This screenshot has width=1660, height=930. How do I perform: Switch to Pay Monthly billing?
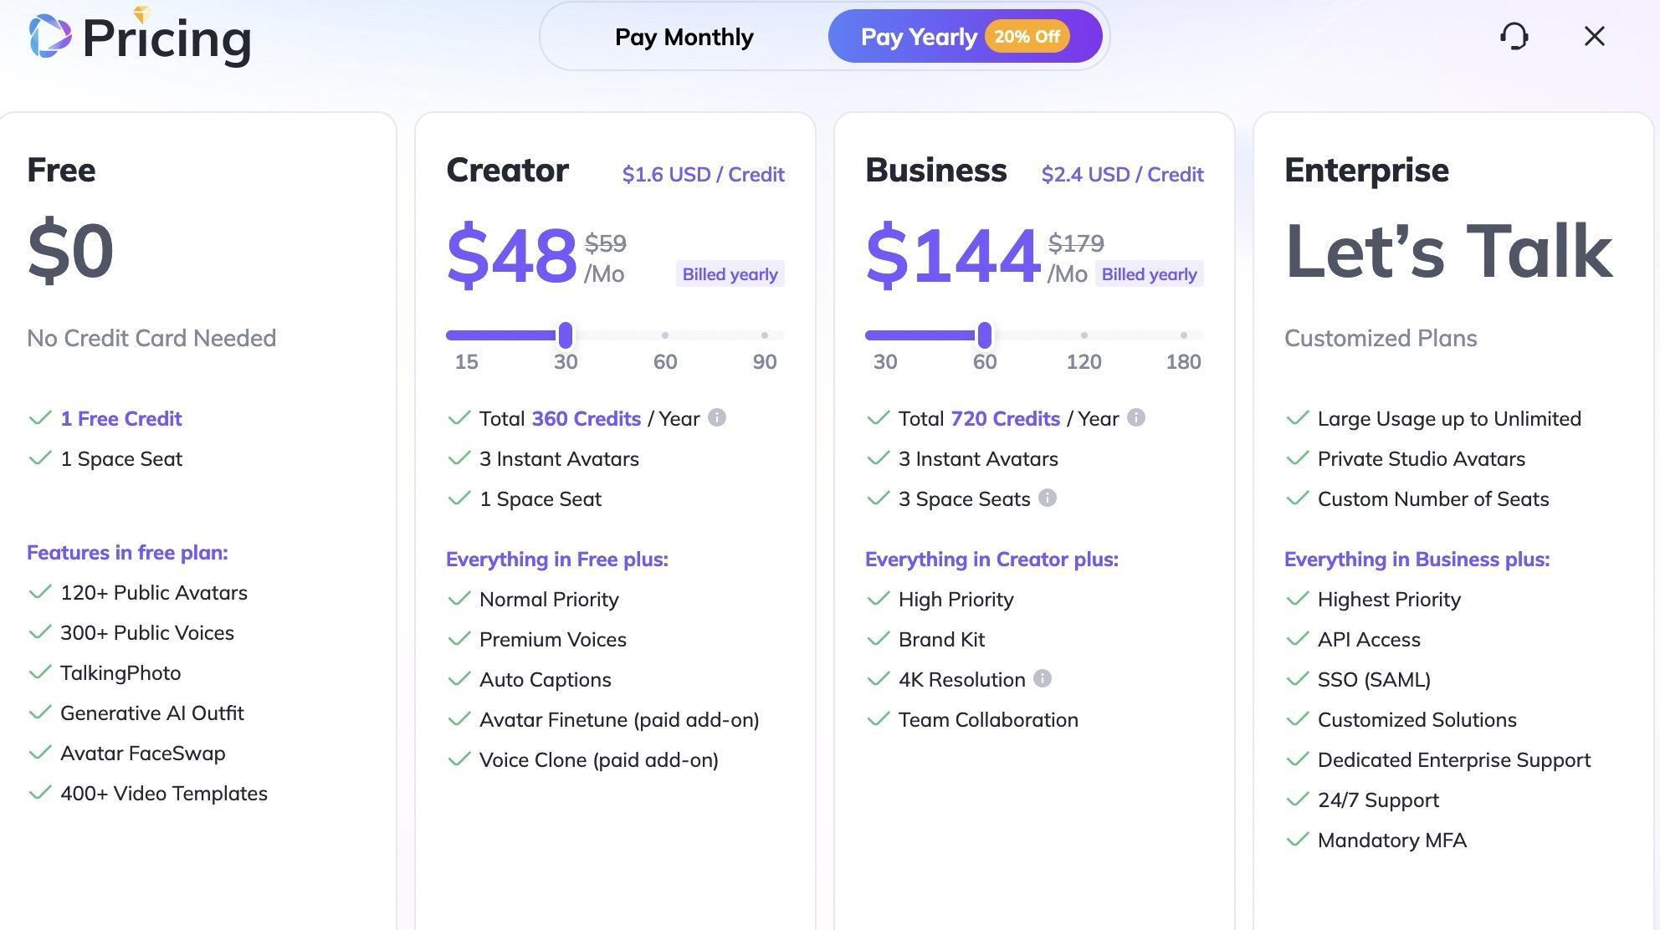coord(684,37)
